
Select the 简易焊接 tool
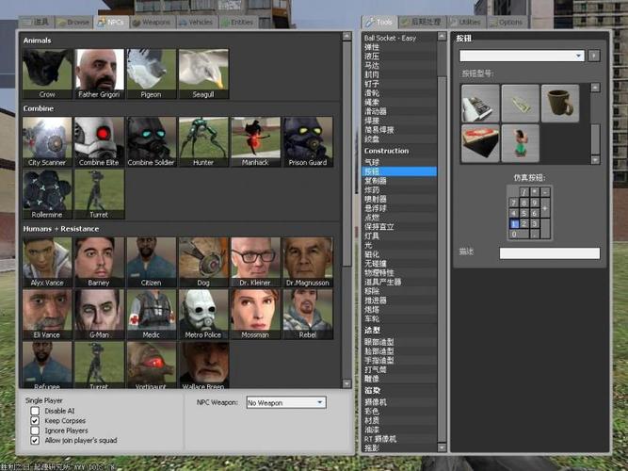[x=399, y=130]
